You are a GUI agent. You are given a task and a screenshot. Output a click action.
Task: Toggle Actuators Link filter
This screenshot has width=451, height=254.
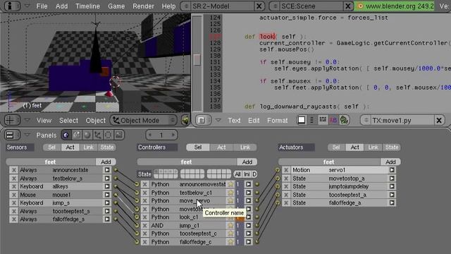[373, 147]
